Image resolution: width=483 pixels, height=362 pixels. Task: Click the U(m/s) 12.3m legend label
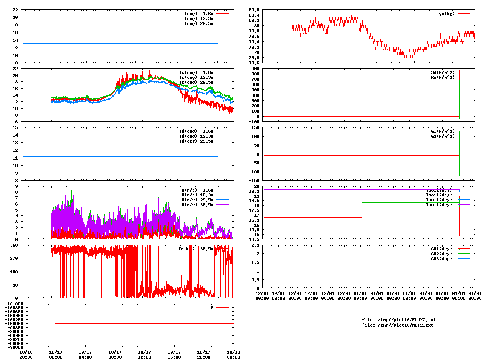click(x=197, y=195)
